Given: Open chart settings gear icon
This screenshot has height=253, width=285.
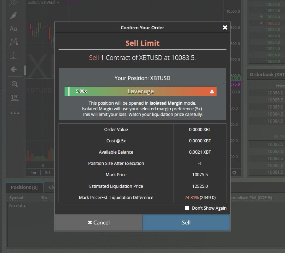Looking at the screenshot, I should 234,173.
